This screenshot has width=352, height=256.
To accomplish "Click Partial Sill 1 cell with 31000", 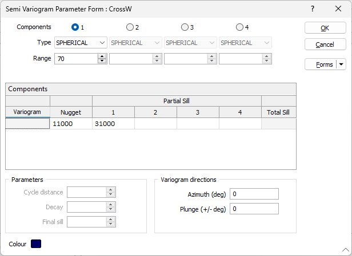I will coord(113,124).
